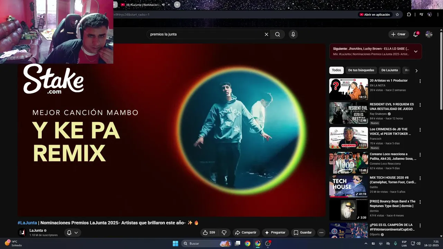Open Coreano Loco reacciona thumbnail
This screenshot has width=443, height=249.
point(349,163)
